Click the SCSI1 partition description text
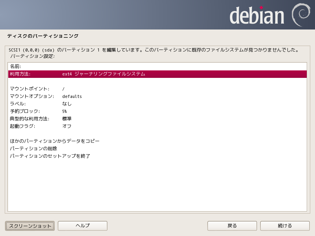The width and height of the screenshot is (315, 236). [x=154, y=50]
